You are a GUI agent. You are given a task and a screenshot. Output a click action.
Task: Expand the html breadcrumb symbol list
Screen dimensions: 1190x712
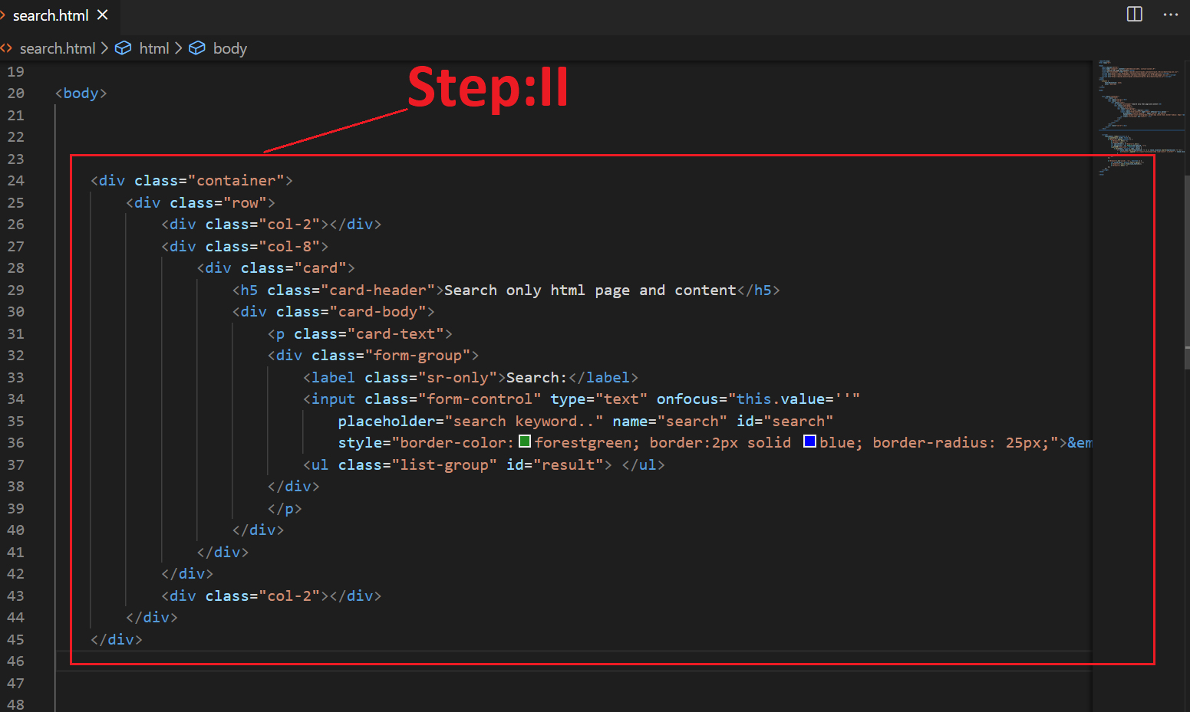pos(153,48)
